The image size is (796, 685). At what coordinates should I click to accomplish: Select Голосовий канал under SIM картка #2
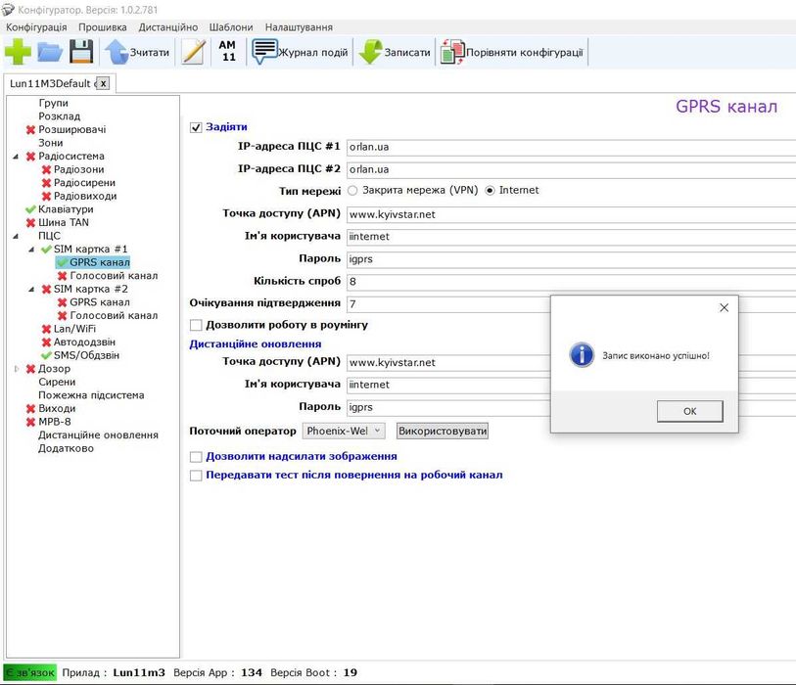114,316
